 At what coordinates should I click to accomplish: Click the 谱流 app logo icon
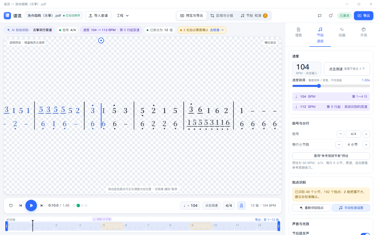pyautogui.click(x=7, y=16)
